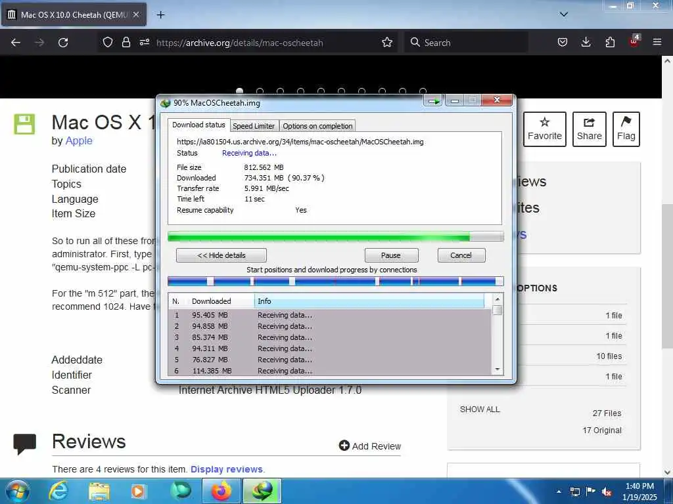Click the site padlock icon

click(x=126, y=42)
